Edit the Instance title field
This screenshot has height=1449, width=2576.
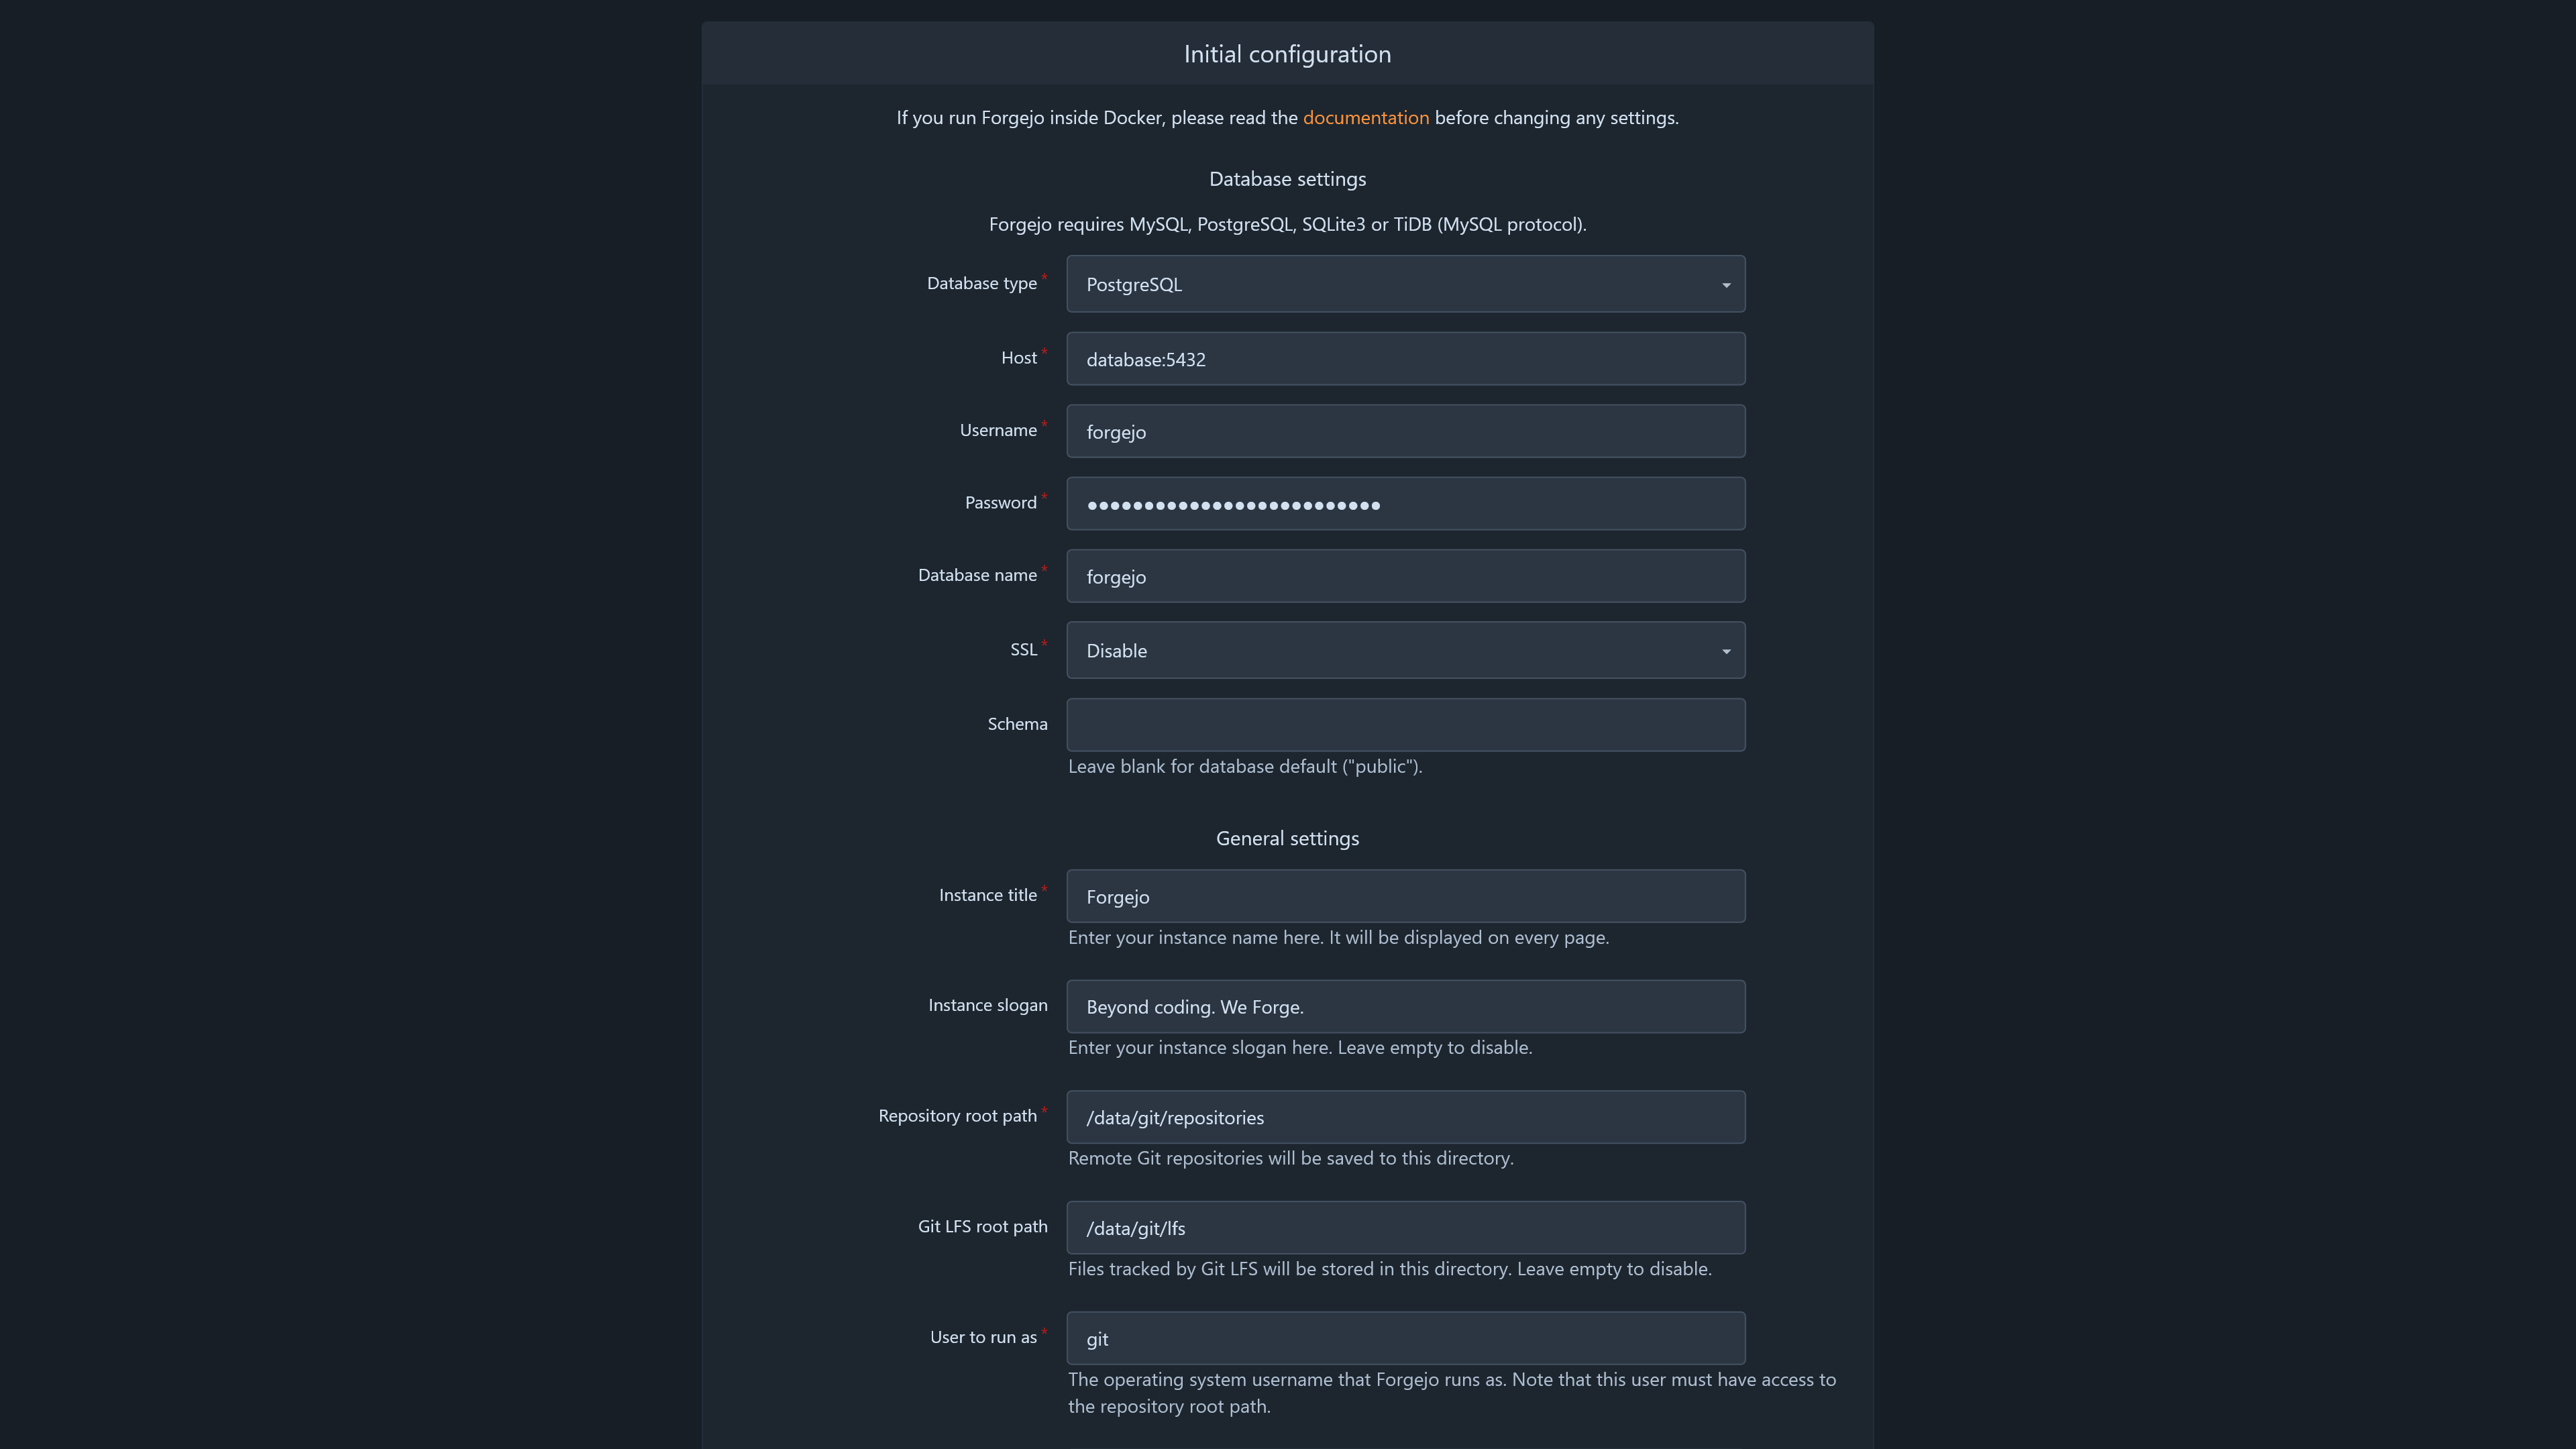[x=1405, y=896]
